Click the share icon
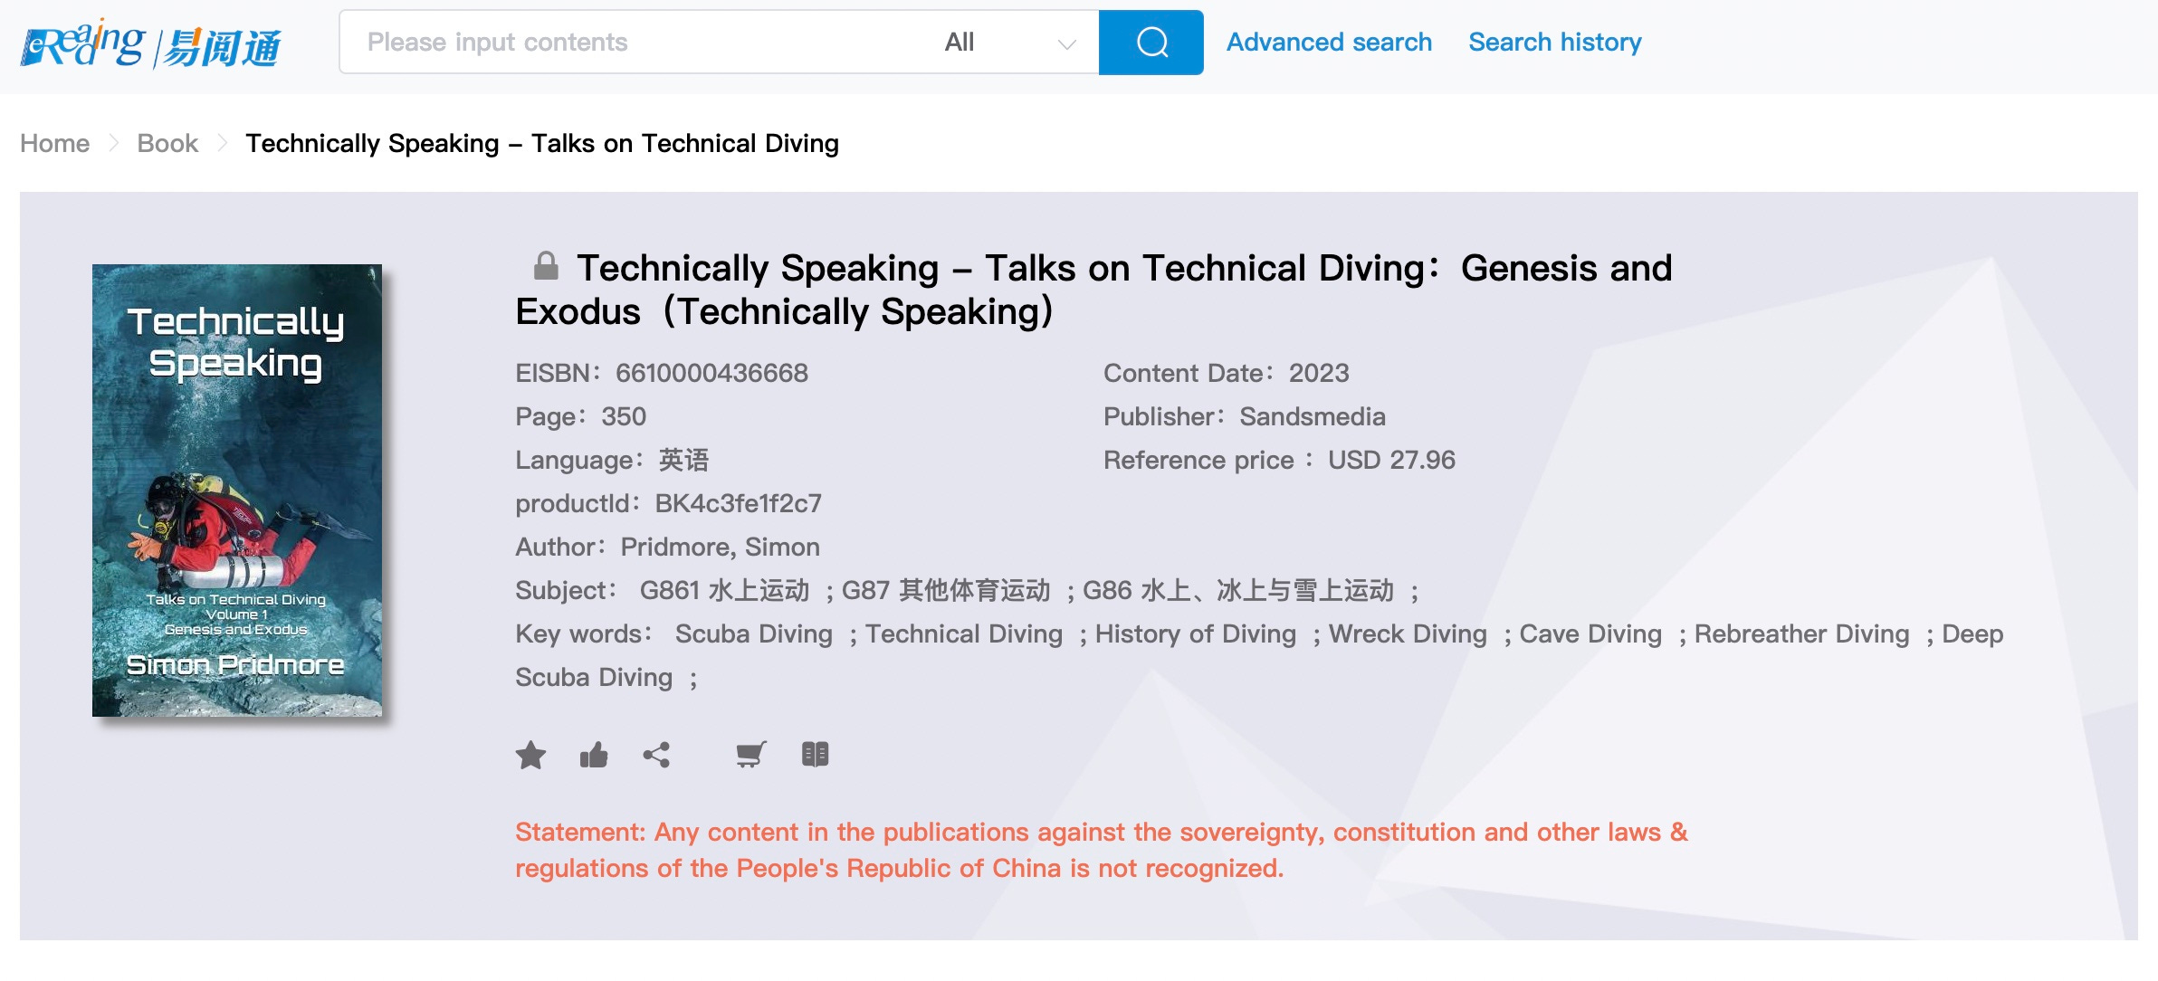The width and height of the screenshot is (2158, 981). click(656, 755)
